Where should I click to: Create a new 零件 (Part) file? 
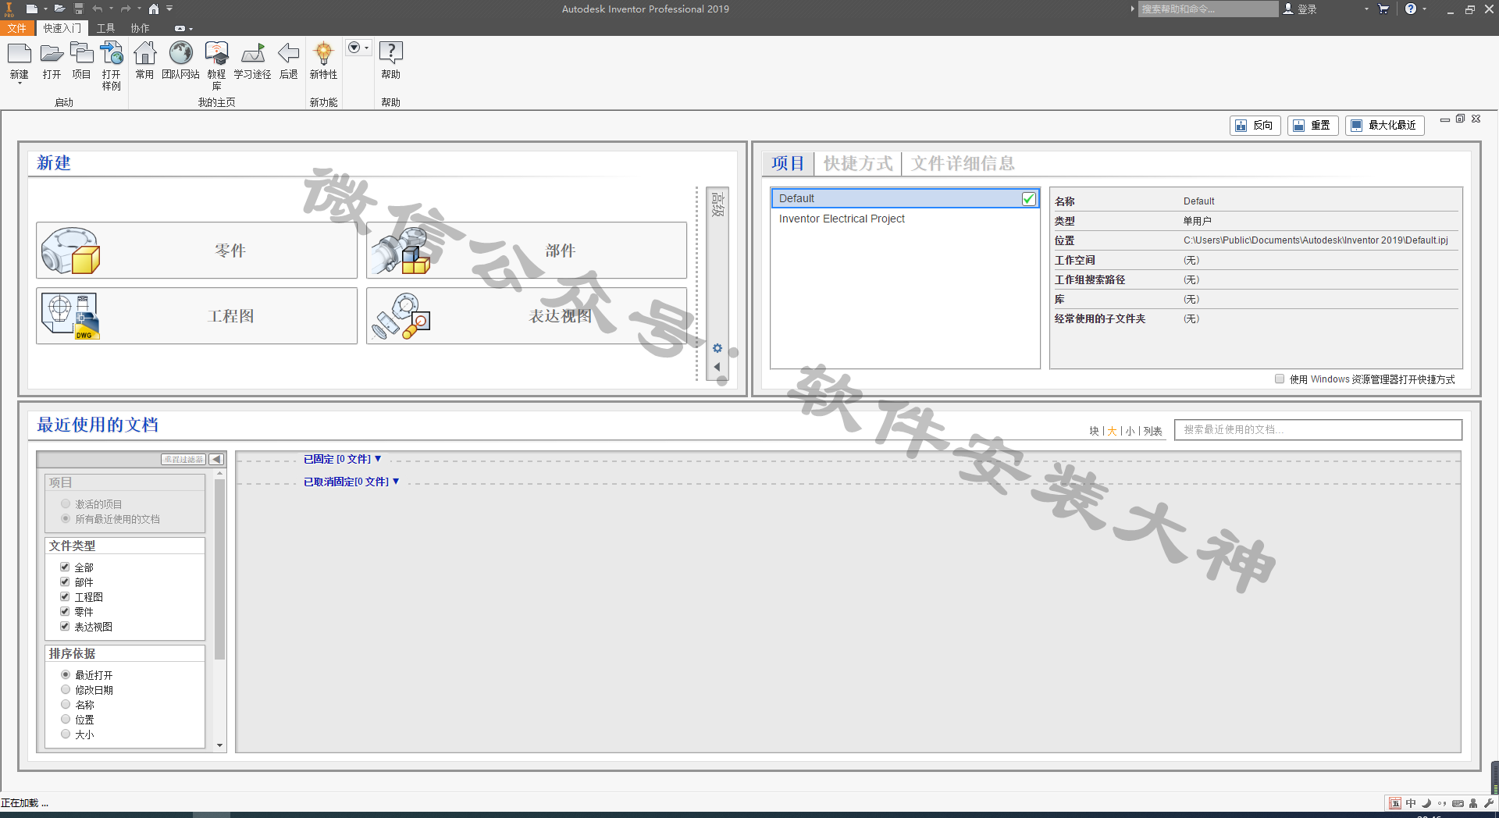click(x=197, y=251)
